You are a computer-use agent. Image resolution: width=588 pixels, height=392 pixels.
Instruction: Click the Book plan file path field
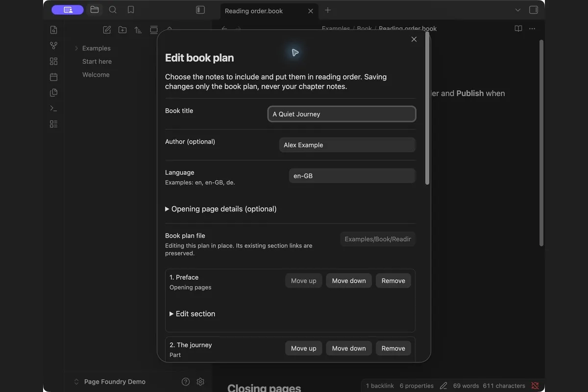click(x=378, y=239)
